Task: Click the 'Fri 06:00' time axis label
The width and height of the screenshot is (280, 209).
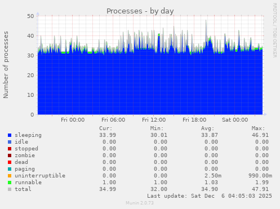Action: [x=113, y=120]
